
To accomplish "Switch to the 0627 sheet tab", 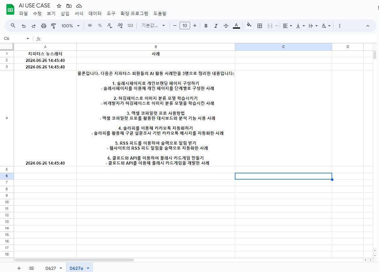I will (51, 268).
